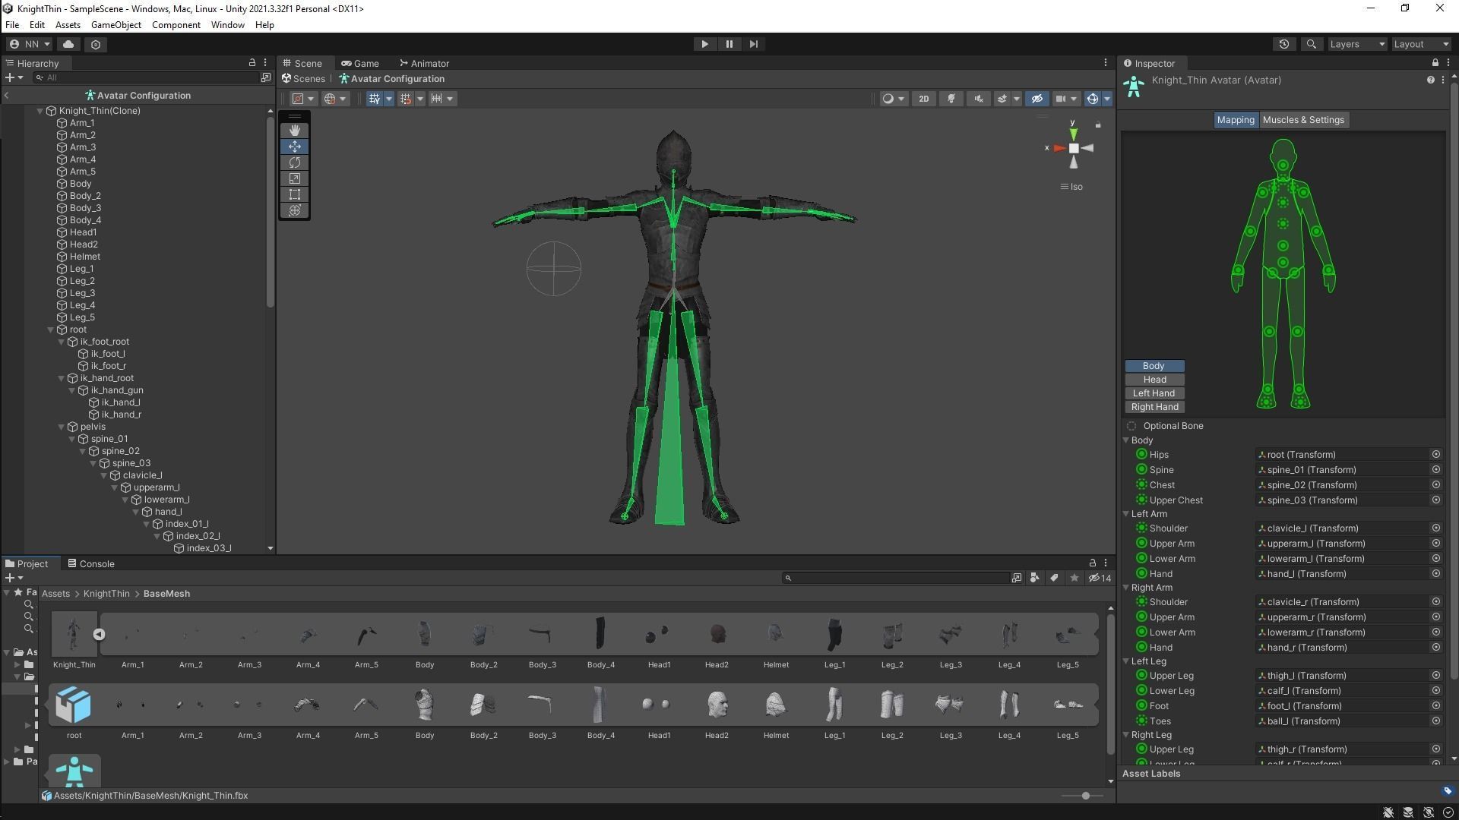Pick object for Hips bone field
Screen dimensions: 1459x820
pyautogui.click(x=1435, y=455)
